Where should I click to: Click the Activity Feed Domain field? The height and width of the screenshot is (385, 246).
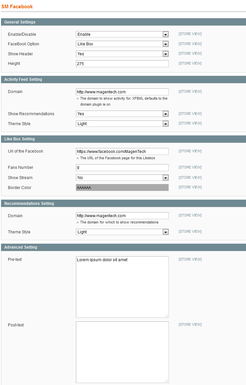(122, 92)
